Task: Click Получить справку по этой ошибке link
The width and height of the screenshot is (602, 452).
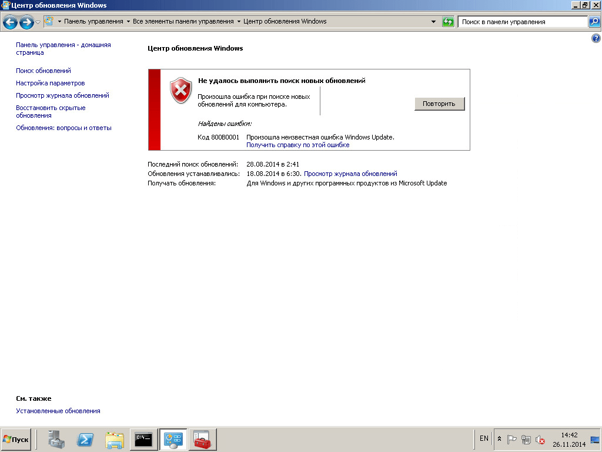Action: tap(298, 145)
